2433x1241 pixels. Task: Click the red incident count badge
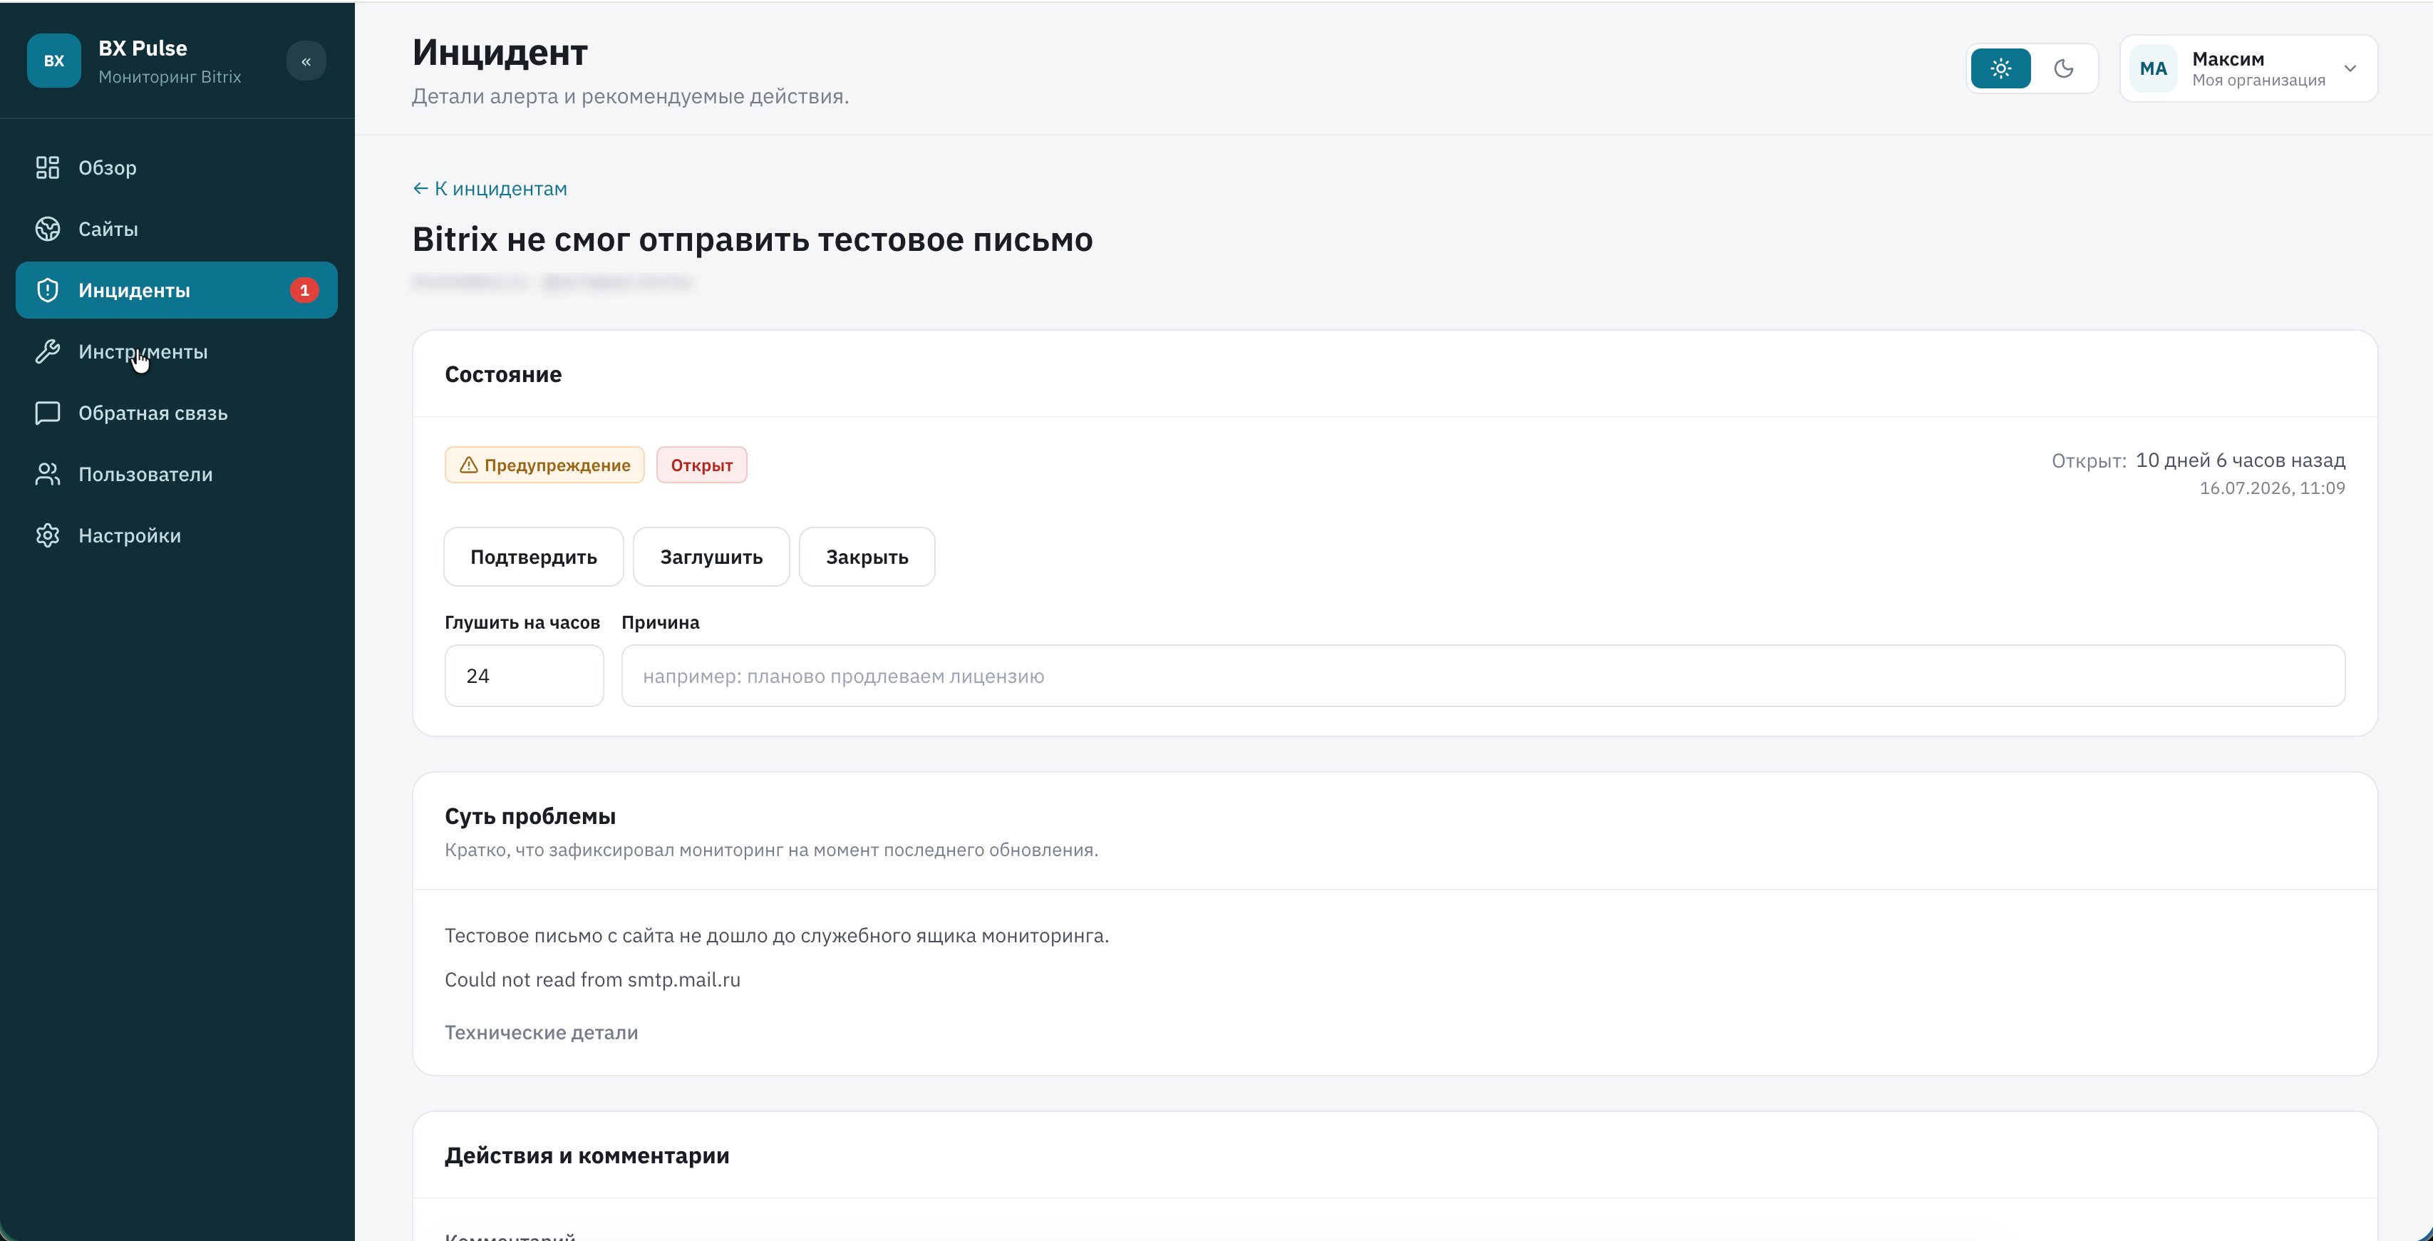[304, 290]
